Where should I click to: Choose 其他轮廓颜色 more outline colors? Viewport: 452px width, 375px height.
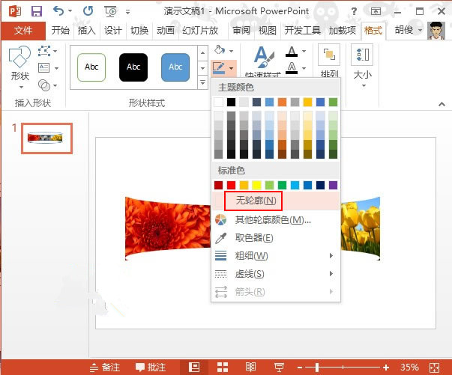(x=271, y=220)
